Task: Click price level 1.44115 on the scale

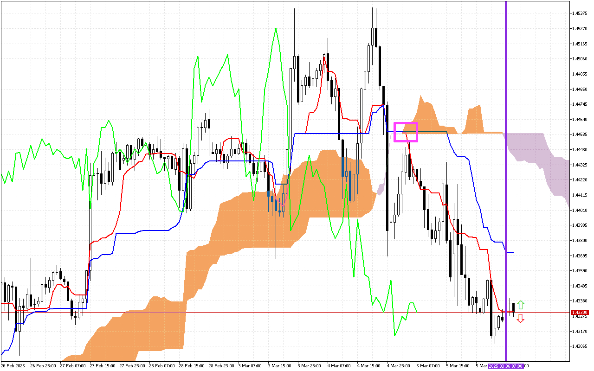Action: (580, 195)
